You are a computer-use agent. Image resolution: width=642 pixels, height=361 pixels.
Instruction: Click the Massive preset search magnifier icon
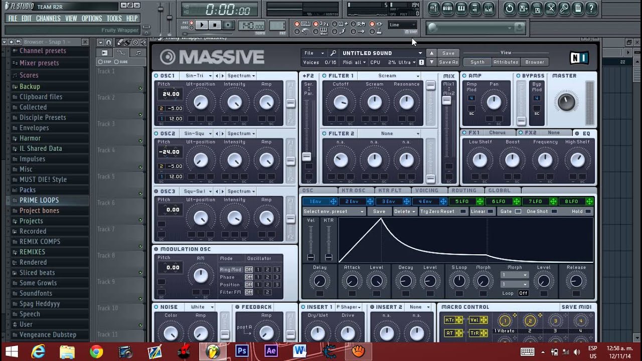[x=333, y=53]
